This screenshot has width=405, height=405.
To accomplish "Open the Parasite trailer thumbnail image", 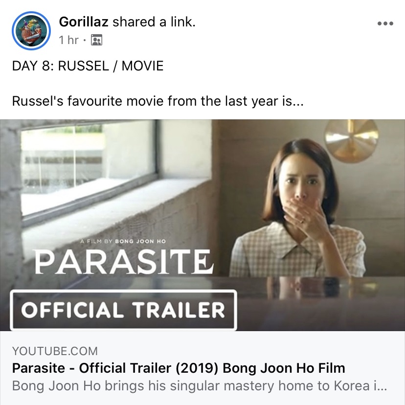I will tap(202, 225).
